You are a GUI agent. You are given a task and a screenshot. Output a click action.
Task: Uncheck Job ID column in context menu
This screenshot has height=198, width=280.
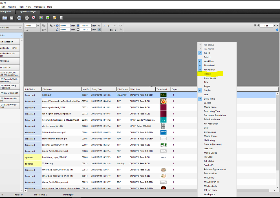pos(207,53)
